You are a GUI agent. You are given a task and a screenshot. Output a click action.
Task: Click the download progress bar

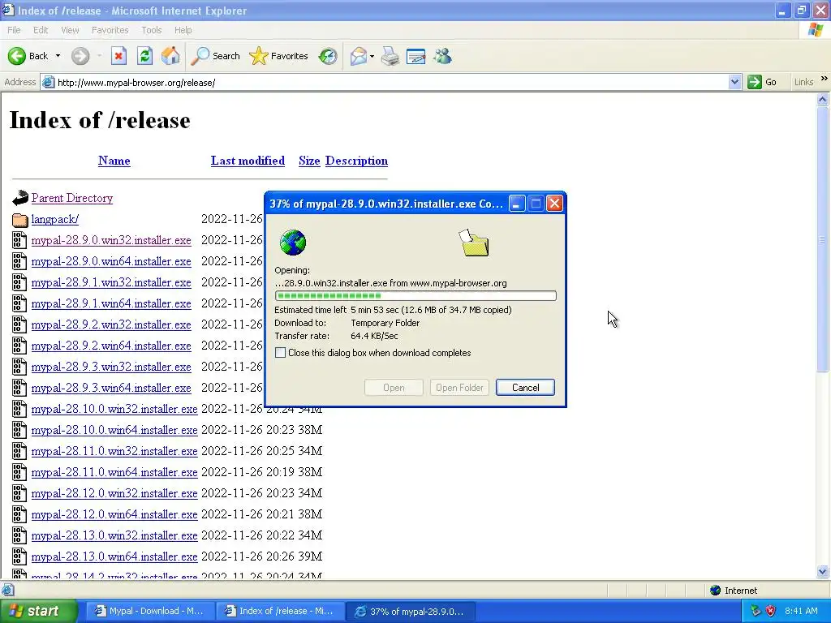(415, 295)
